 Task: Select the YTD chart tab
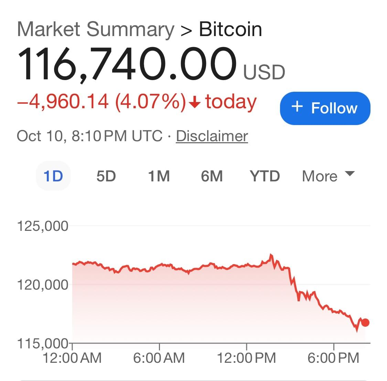click(x=265, y=176)
